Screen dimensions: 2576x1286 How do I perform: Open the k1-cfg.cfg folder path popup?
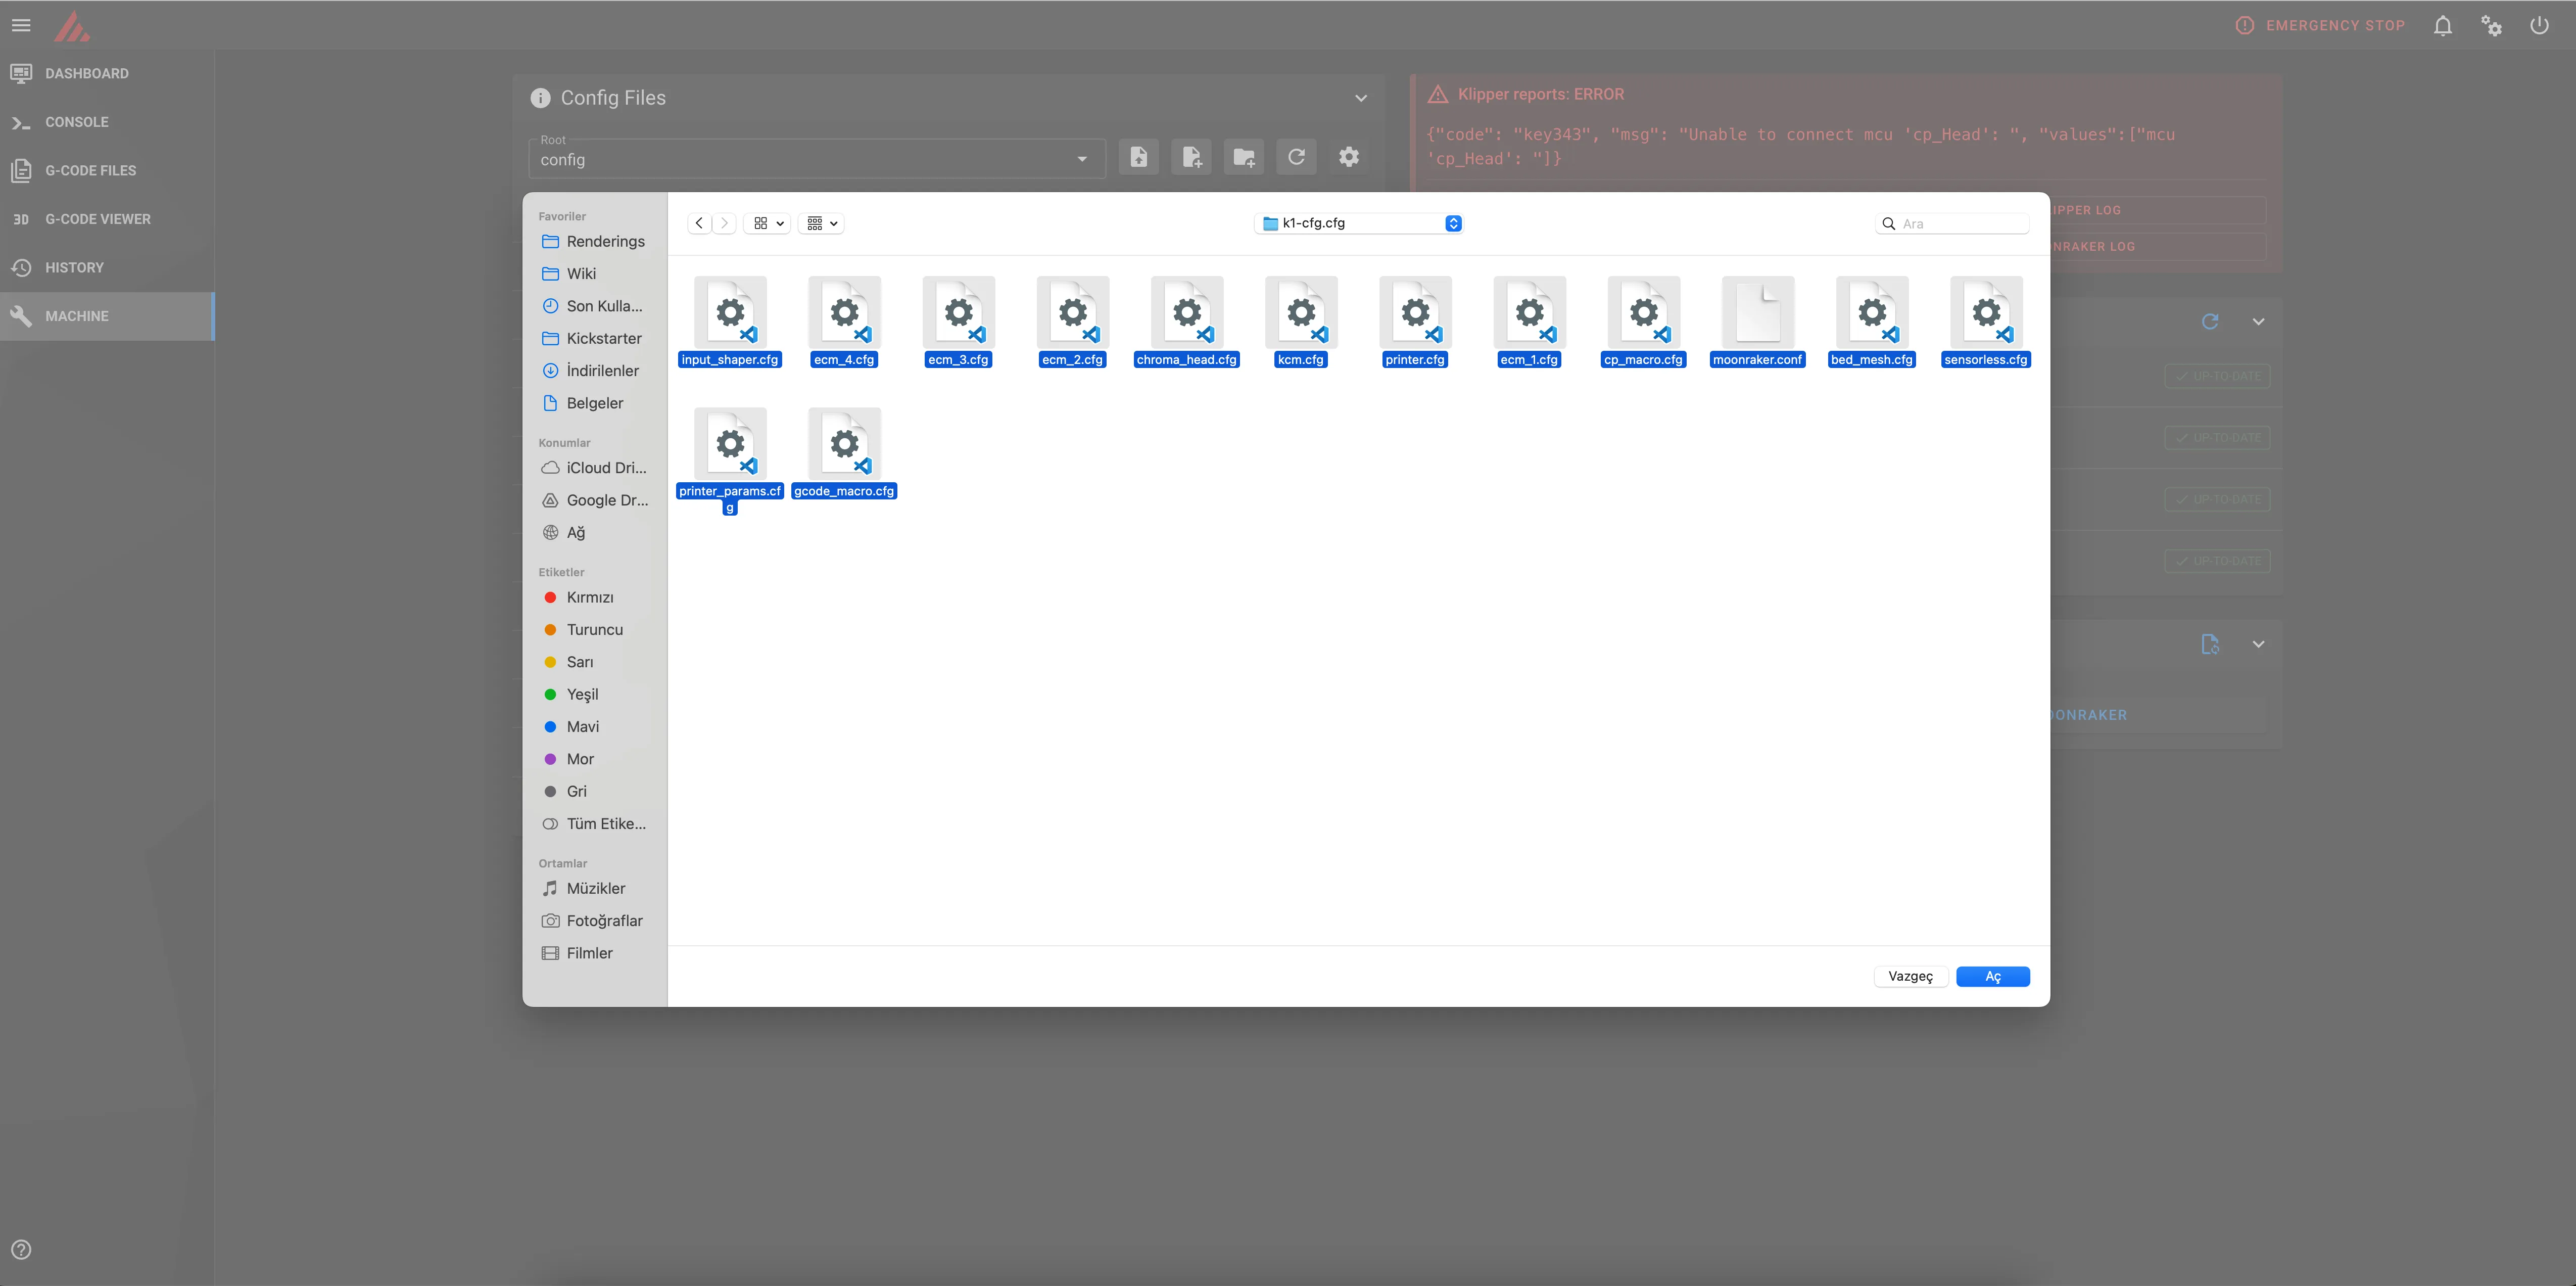click(1359, 223)
